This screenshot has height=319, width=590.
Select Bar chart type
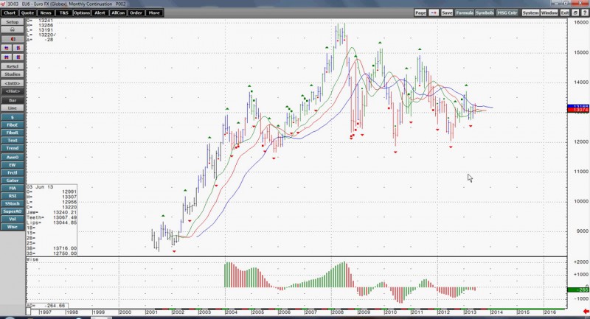[13, 100]
